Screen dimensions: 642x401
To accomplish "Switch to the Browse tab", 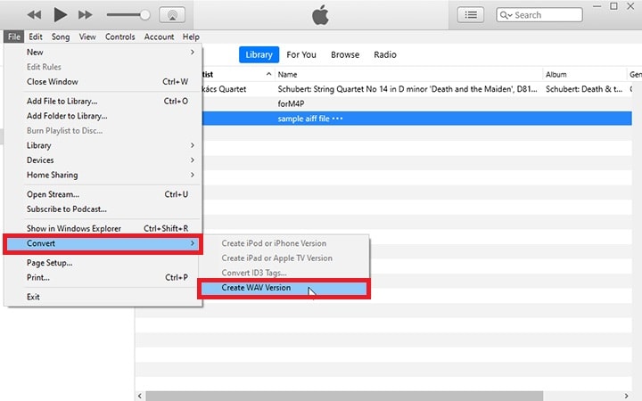I will (x=345, y=54).
